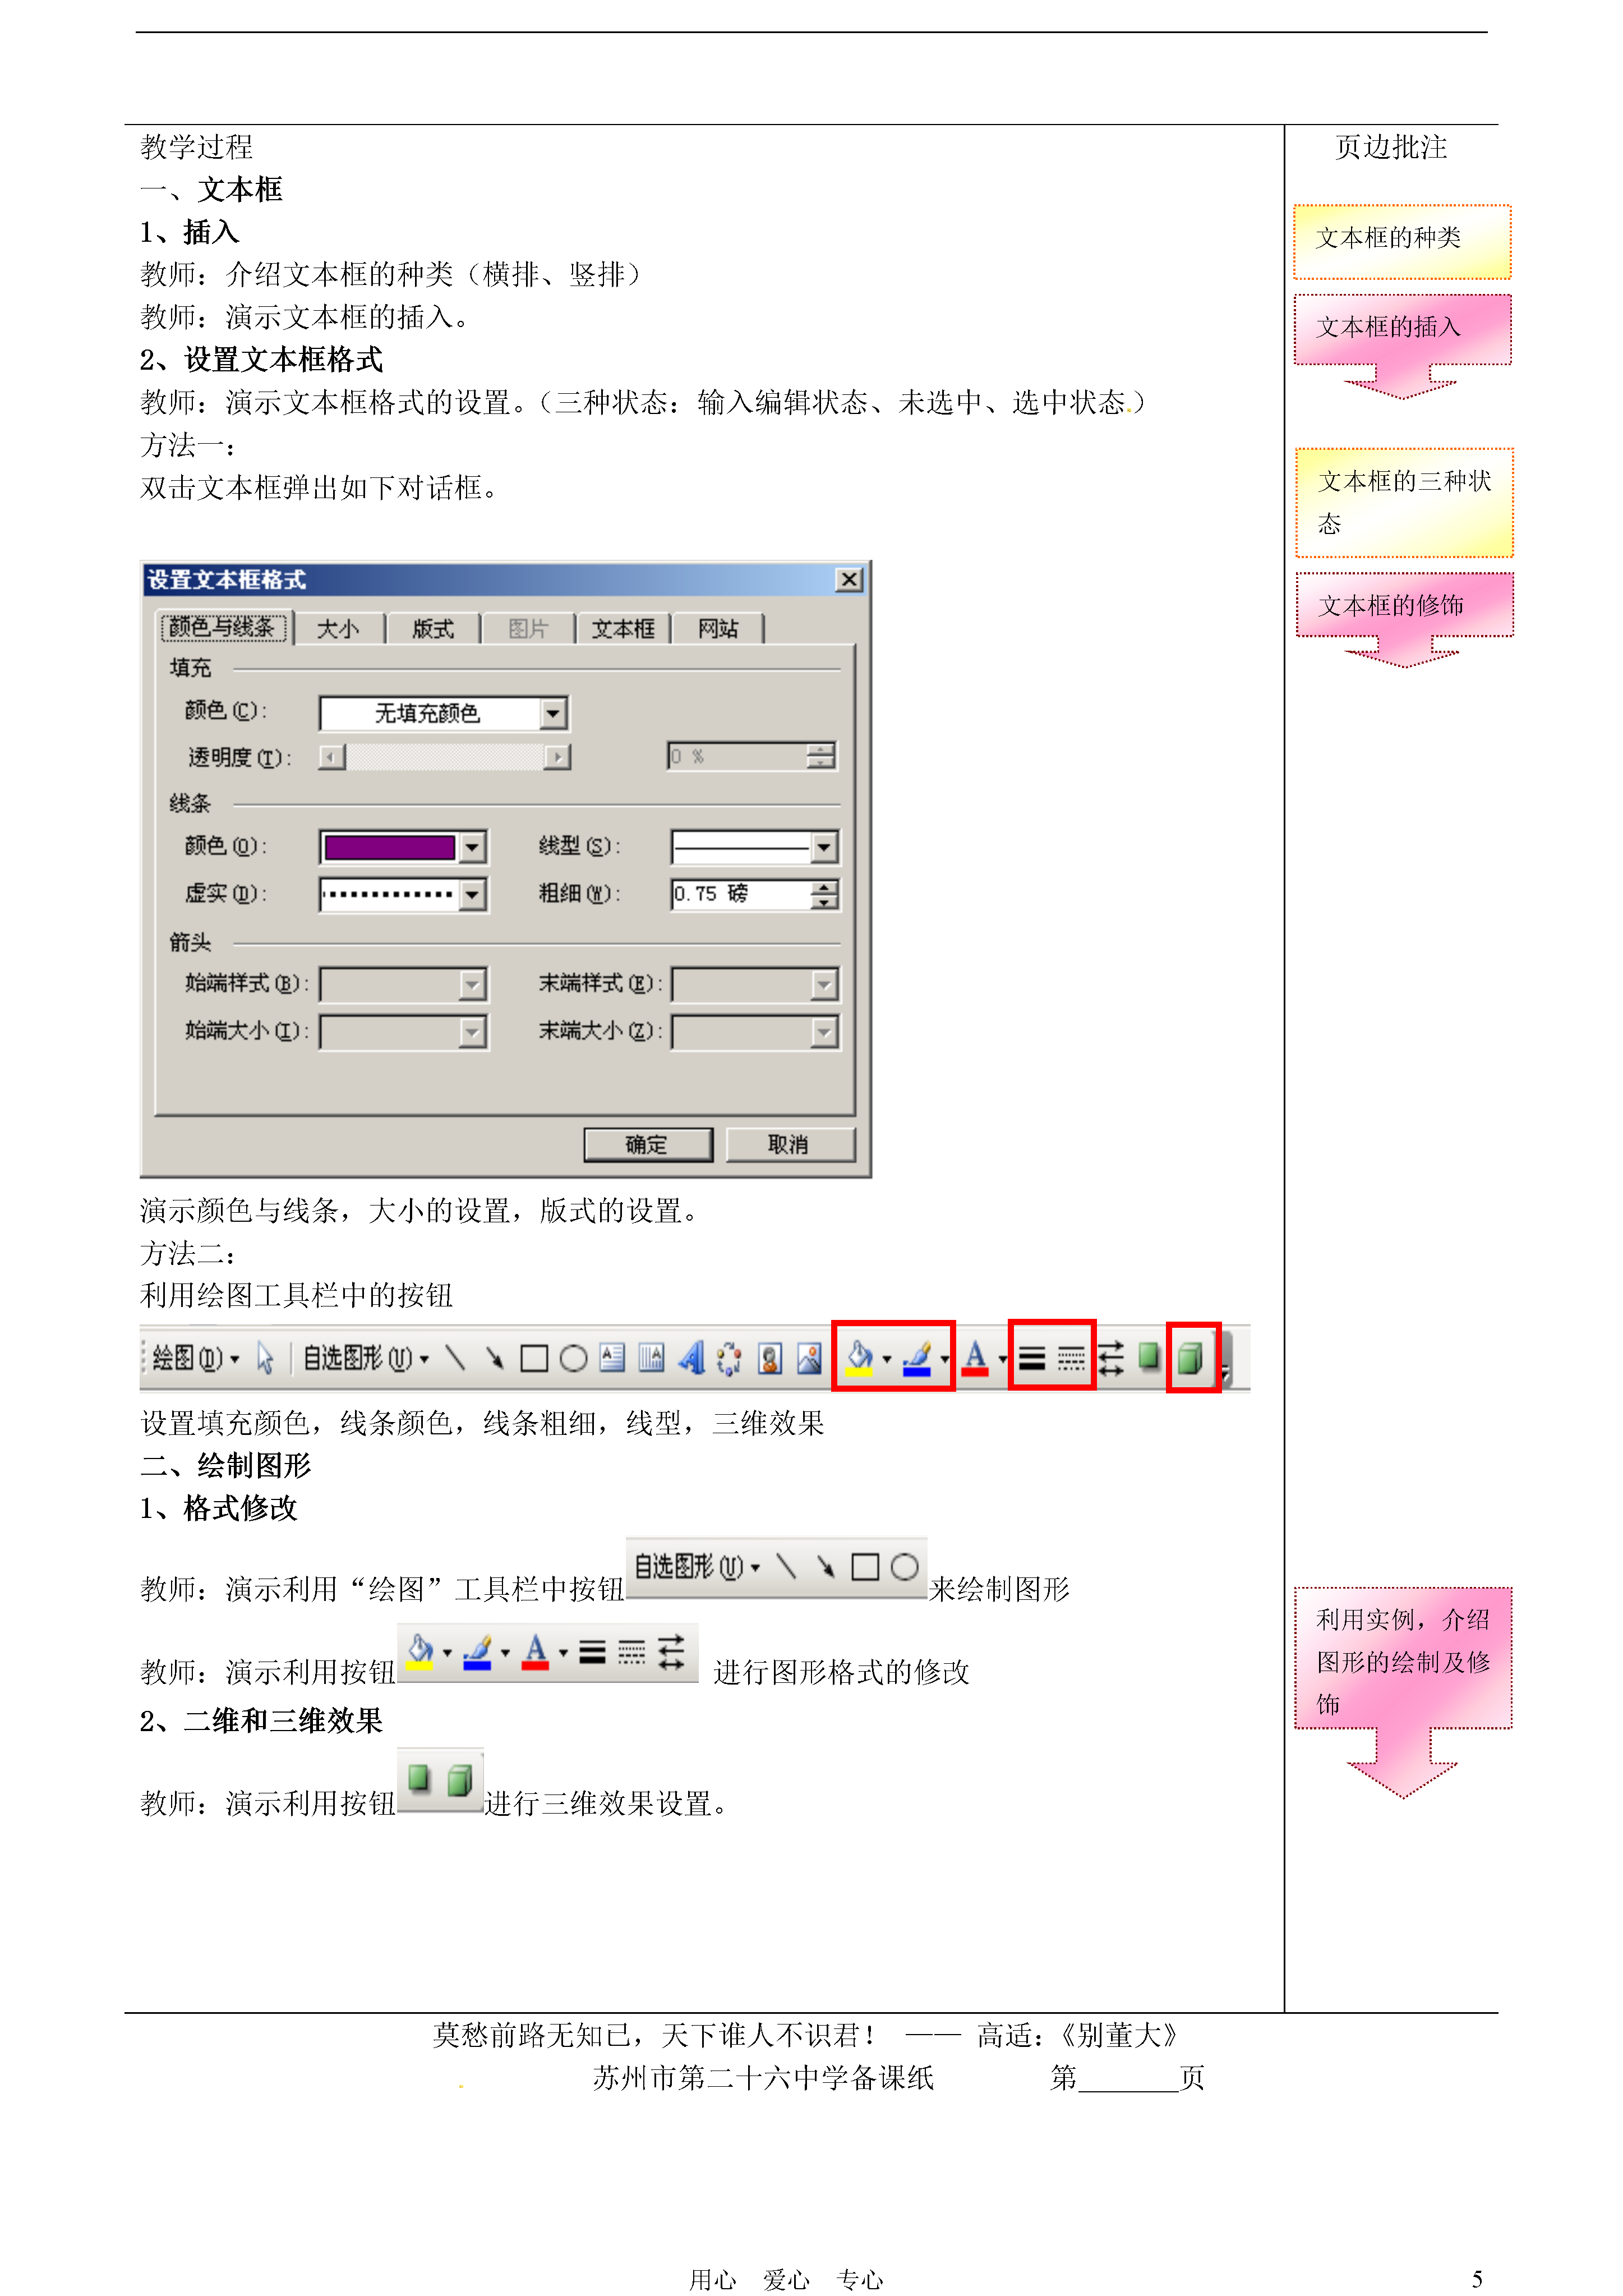Click the Line Color brush beside 进行图形格式的修改
This screenshot has height=2296, width=1623.
(x=477, y=1653)
